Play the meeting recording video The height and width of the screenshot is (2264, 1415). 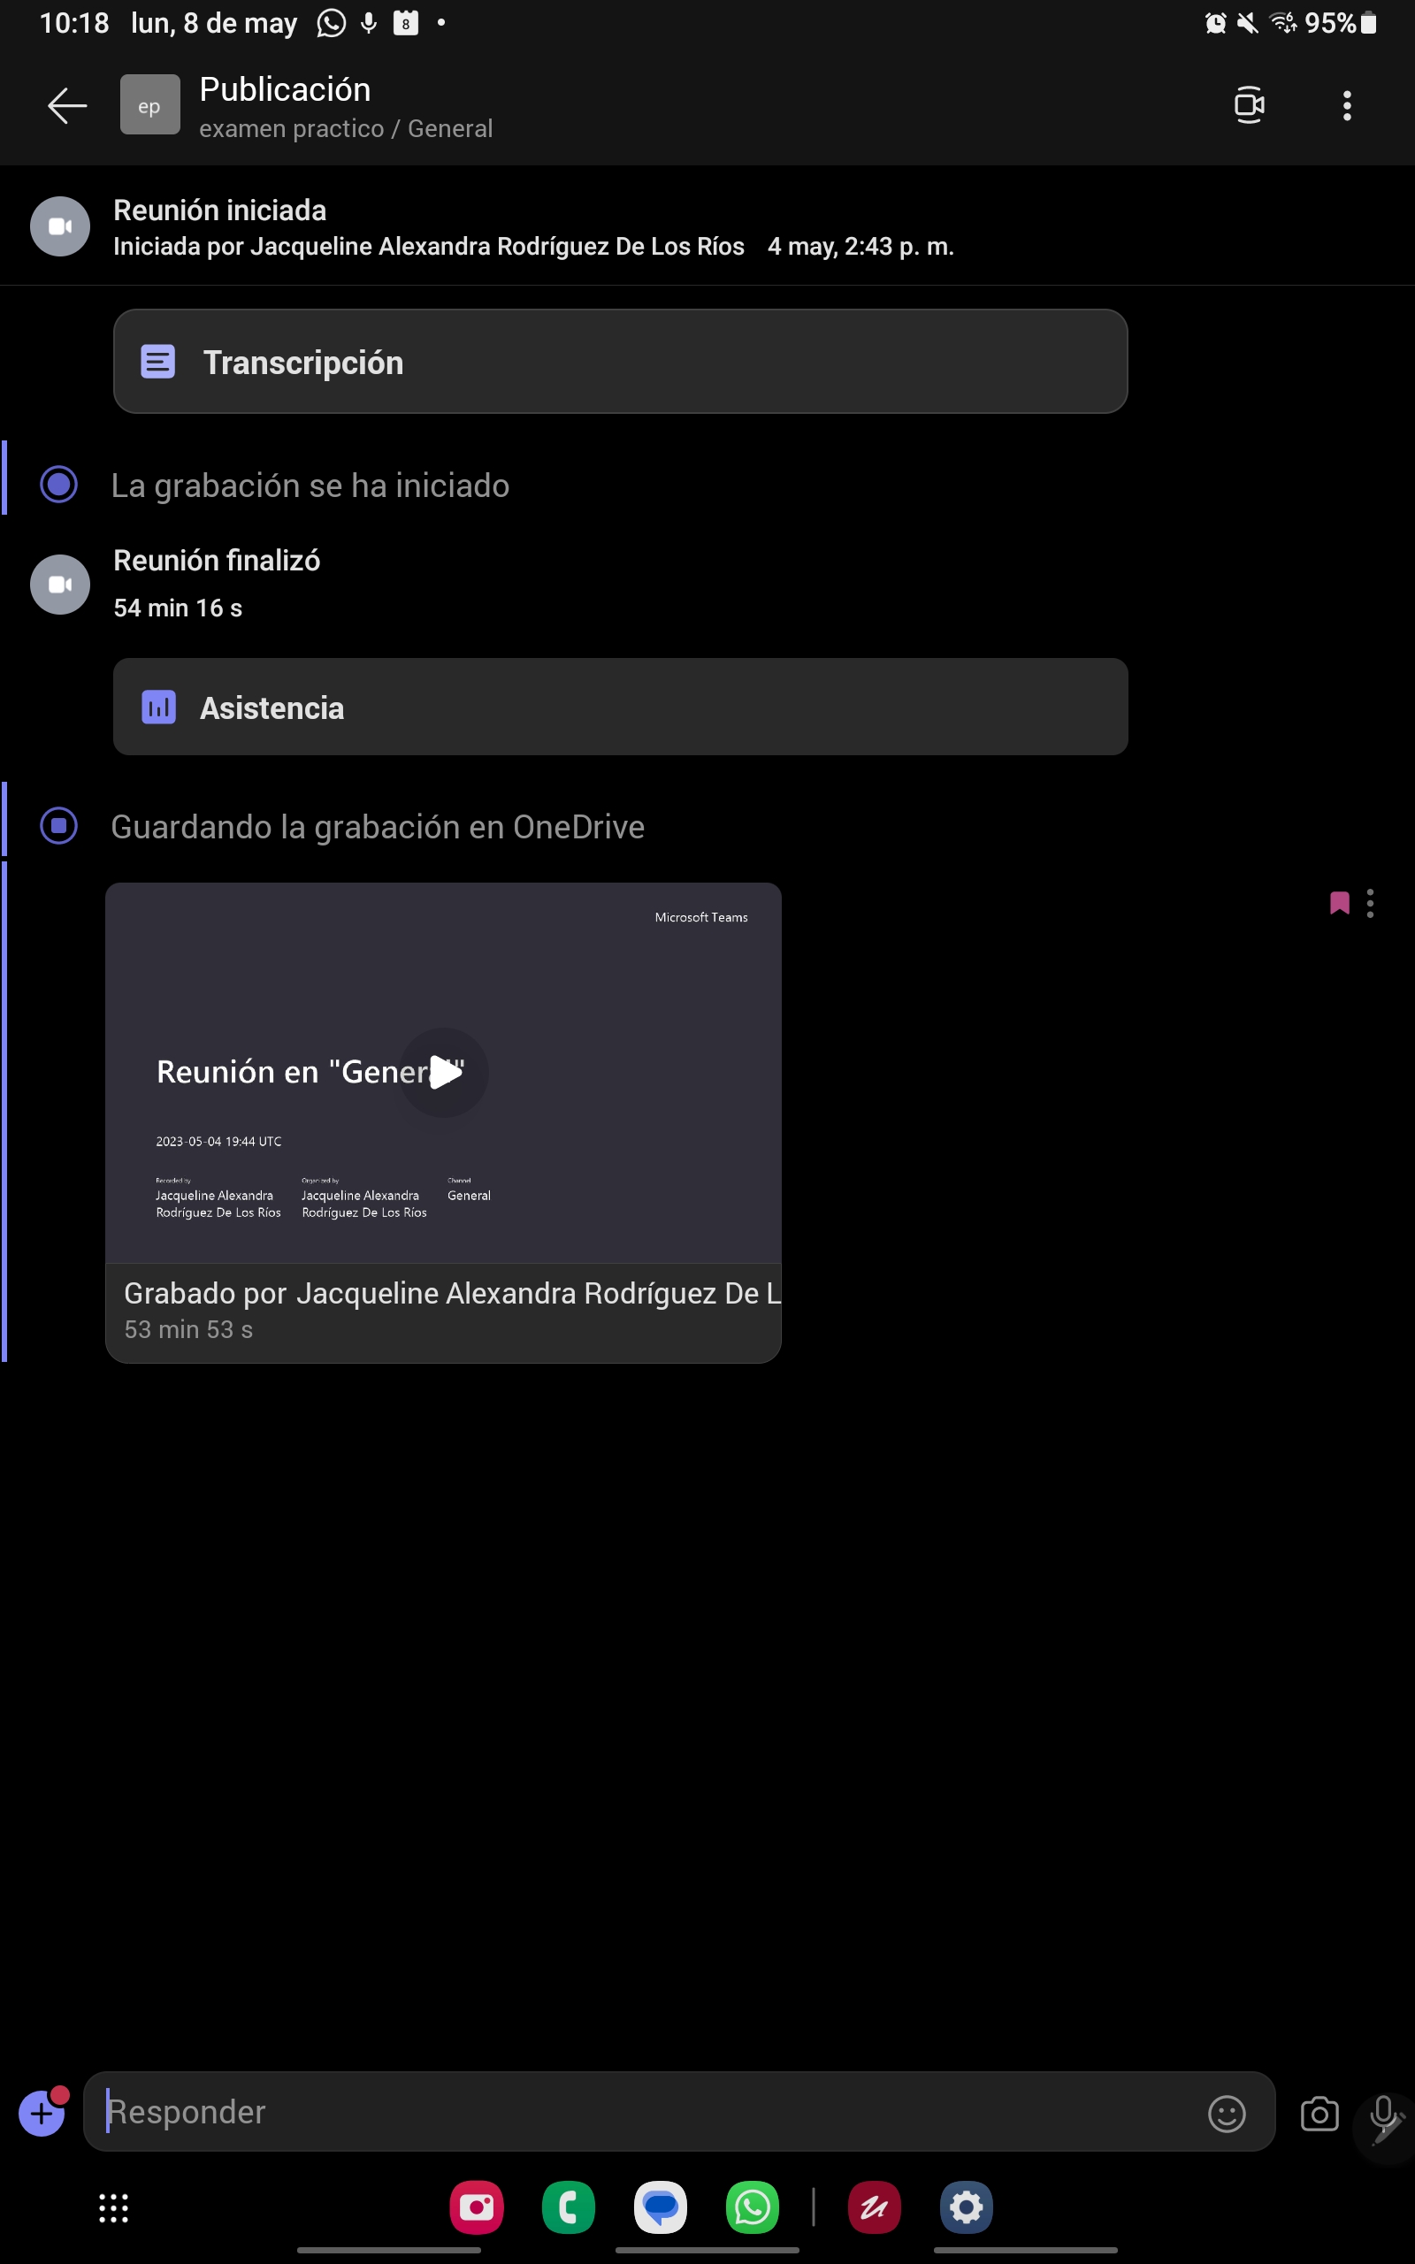[444, 1071]
